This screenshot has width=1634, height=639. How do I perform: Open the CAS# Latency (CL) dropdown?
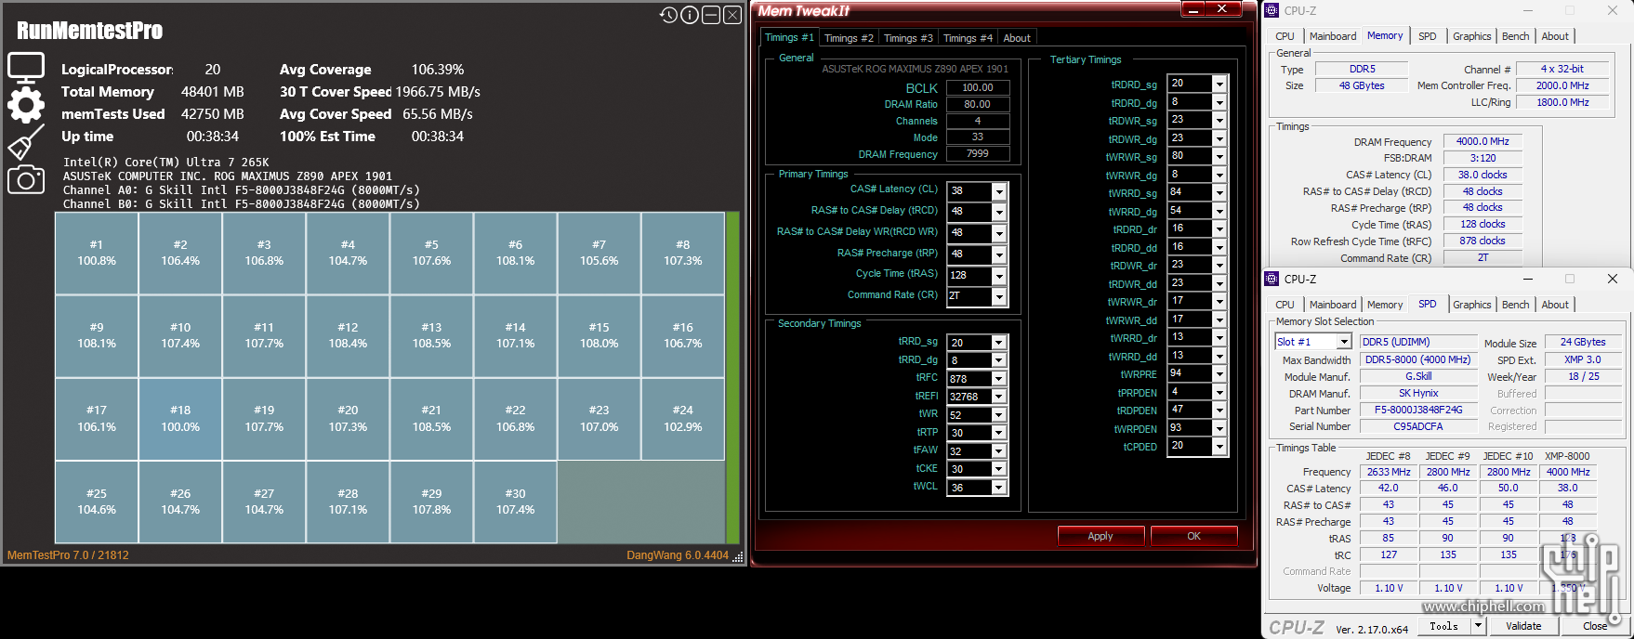point(999,191)
